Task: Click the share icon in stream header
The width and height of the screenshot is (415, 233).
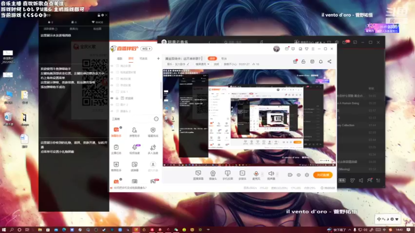Action: pyautogui.click(x=329, y=62)
